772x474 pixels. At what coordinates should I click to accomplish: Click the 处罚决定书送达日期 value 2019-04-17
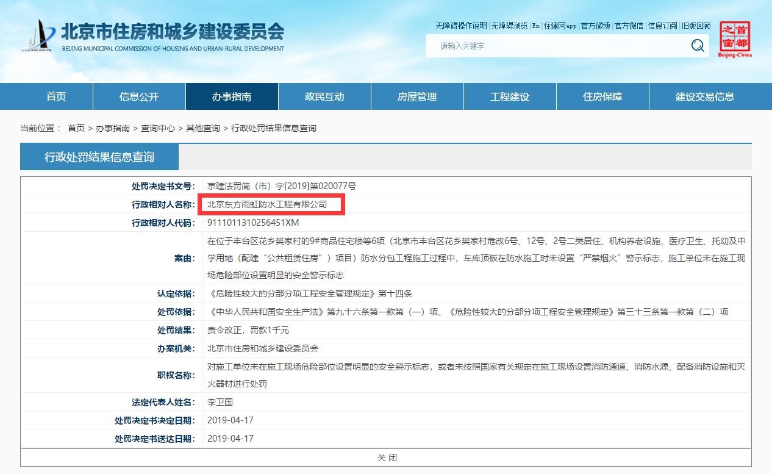(231, 439)
